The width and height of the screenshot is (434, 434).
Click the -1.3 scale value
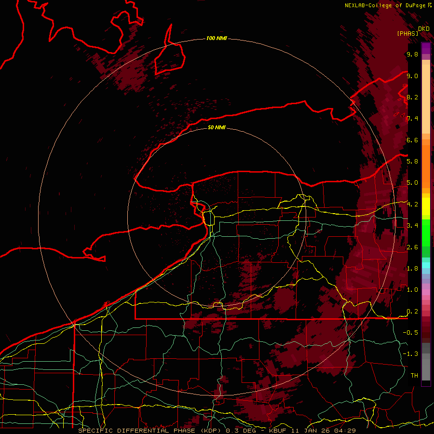(410, 354)
